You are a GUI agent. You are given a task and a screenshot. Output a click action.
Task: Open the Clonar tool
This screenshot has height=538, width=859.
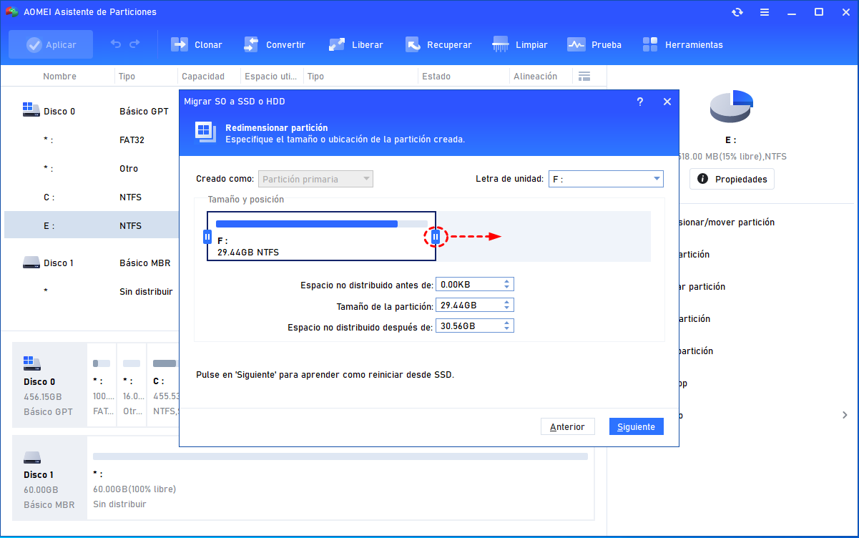coord(197,44)
